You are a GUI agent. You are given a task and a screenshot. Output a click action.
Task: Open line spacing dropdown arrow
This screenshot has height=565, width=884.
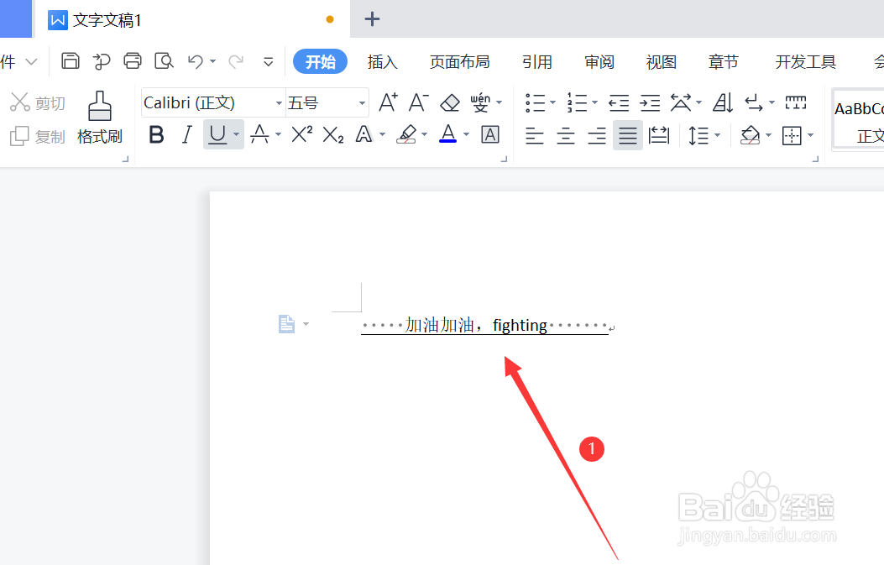tap(717, 135)
